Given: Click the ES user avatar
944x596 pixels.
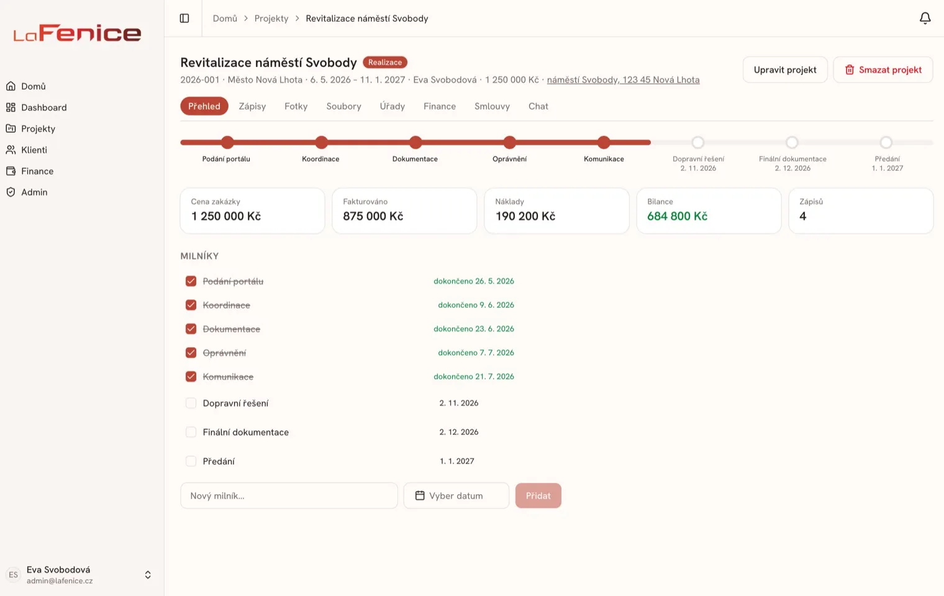Looking at the screenshot, I should (13, 575).
